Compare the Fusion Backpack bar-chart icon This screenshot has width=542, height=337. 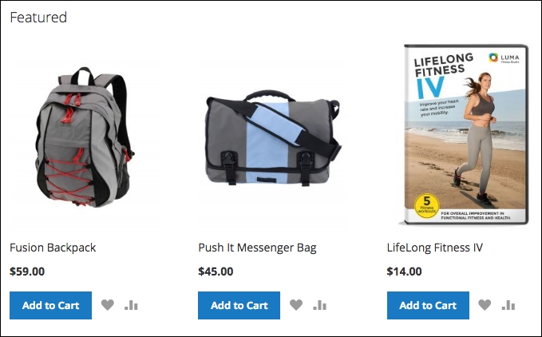pos(132,305)
